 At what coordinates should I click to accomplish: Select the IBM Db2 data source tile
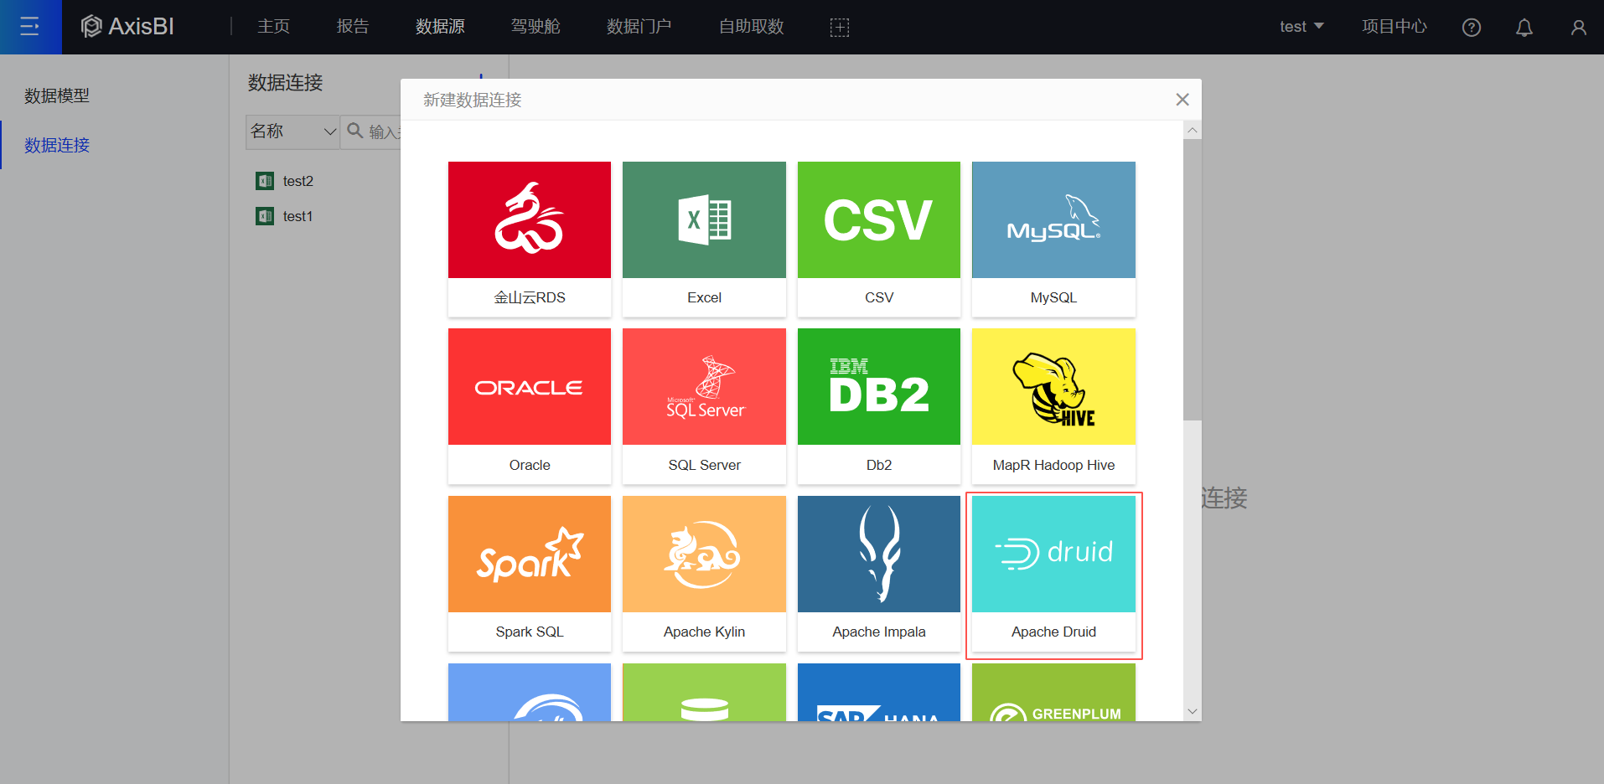(x=879, y=406)
